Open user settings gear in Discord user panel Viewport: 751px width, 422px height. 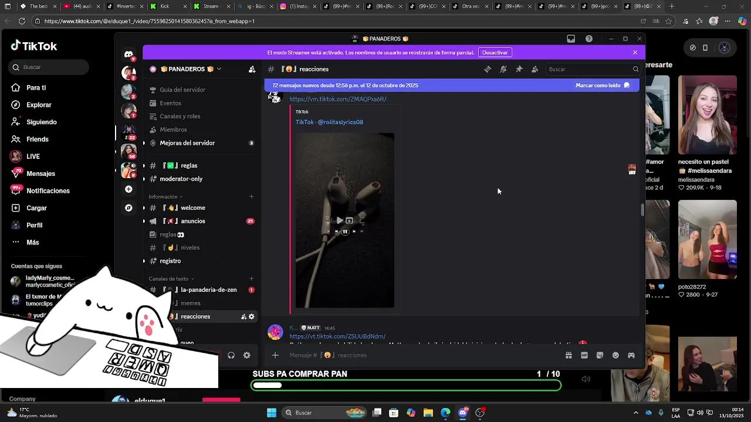(x=246, y=355)
